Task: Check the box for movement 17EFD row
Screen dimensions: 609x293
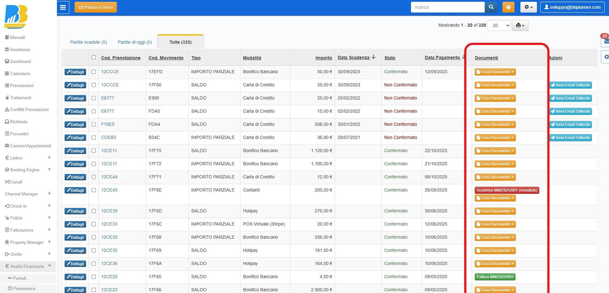Action: 93,72
